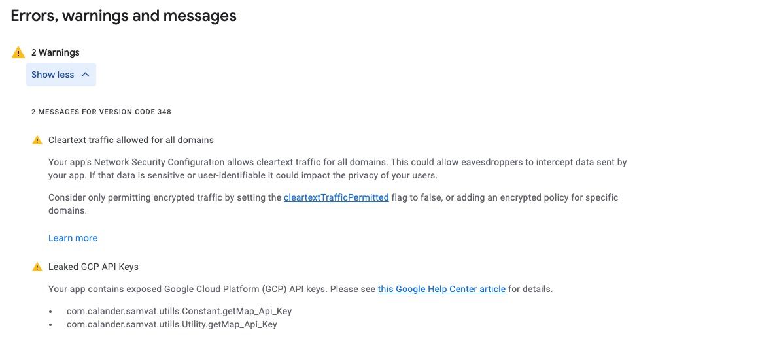Image resolution: width=758 pixels, height=349 pixels.
Task: Select the Constant.getMap_Api_Key list entry
Action: point(179,311)
